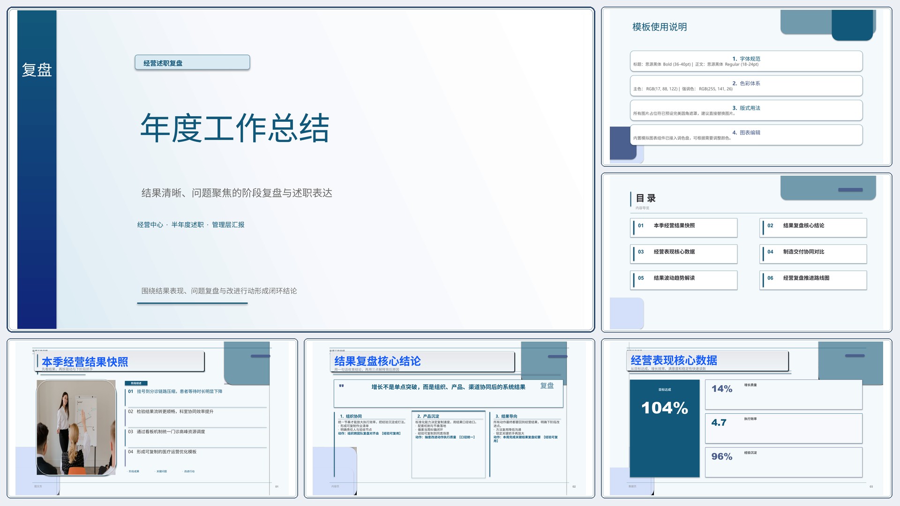Viewport: 900px width, 506px height.
Task: Click directory item 06 经营复盘推进路线图
Action: (x=813, y=280)
